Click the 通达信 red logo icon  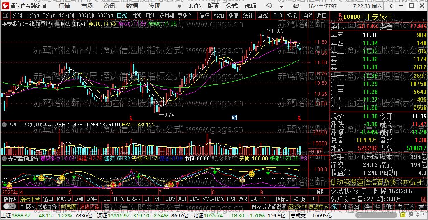pyautogui.click(x=6, y=5)
